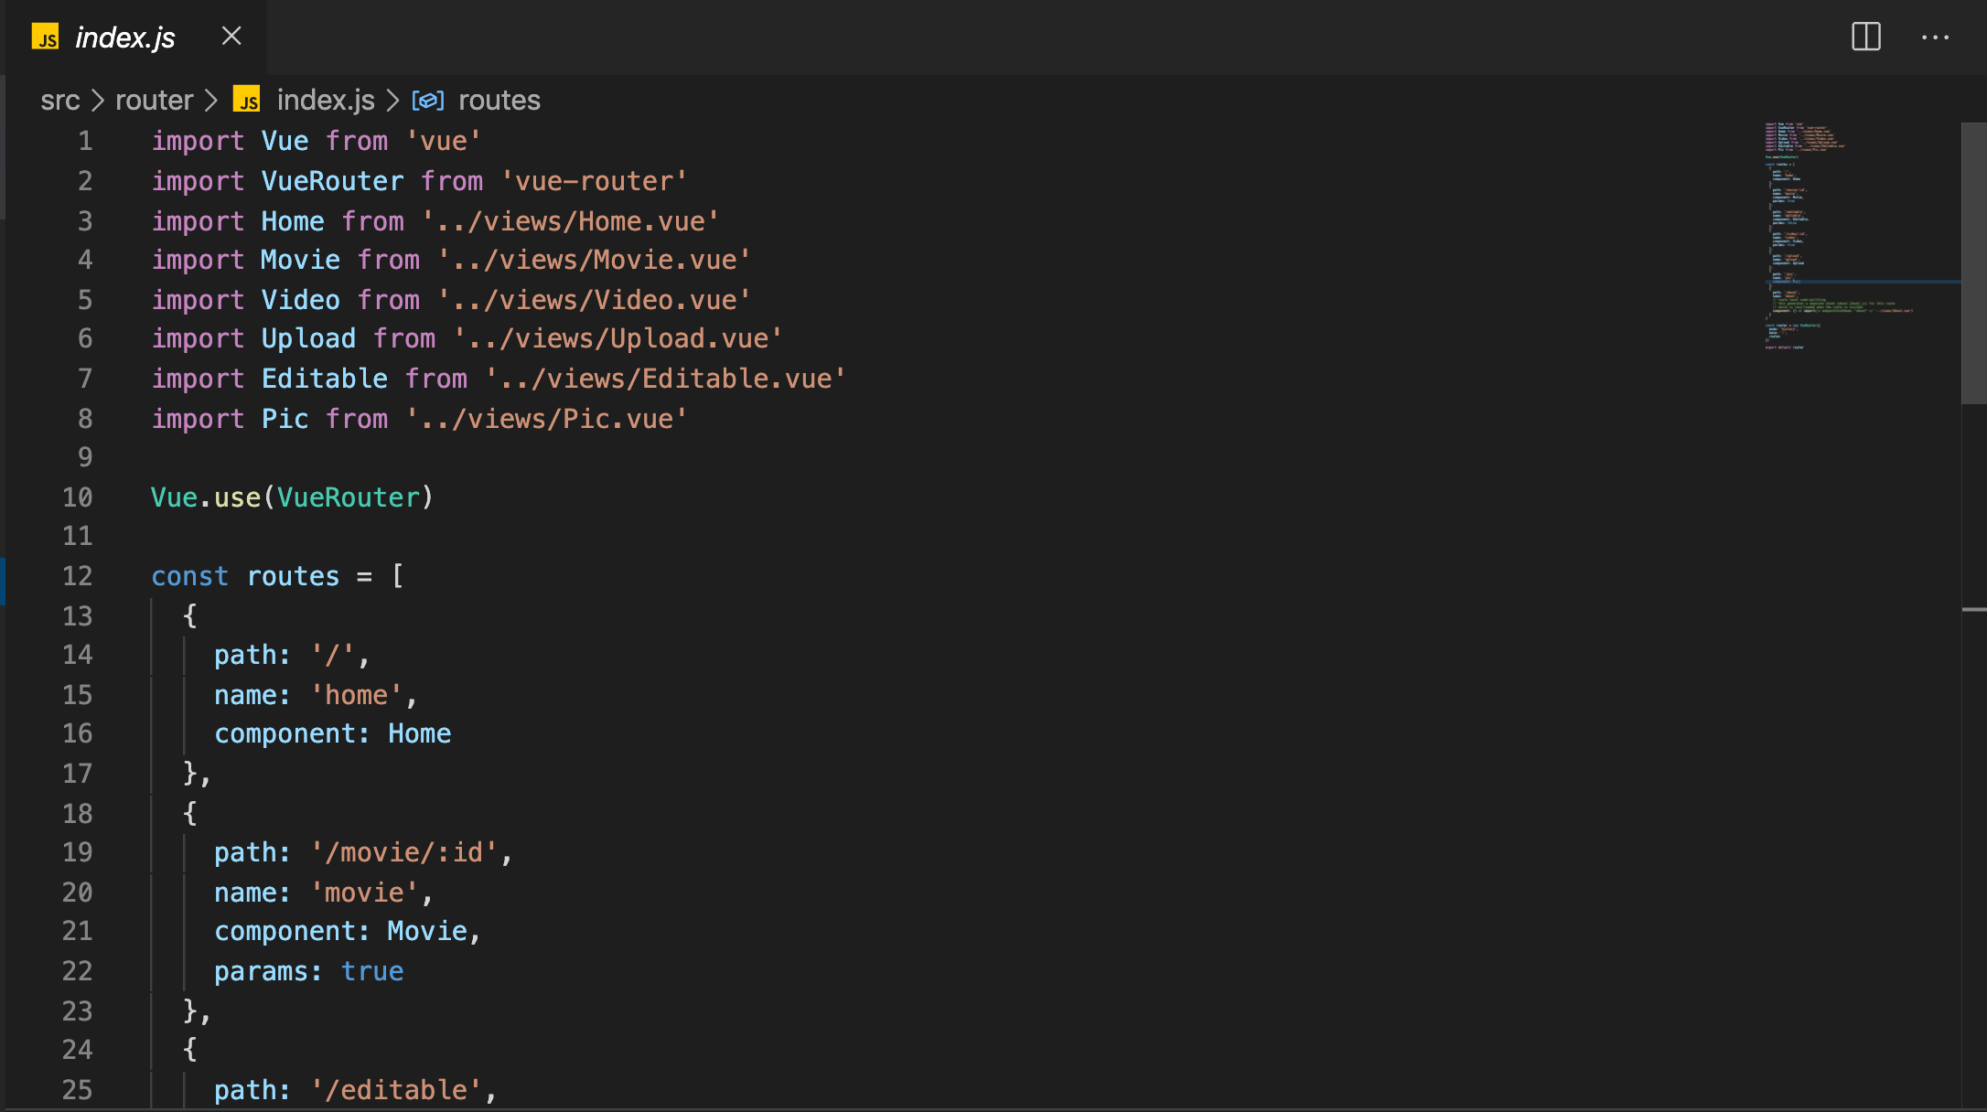Click the JS icon in breadcrumb
1987x1112 pixels.
[x=246, y=100]
